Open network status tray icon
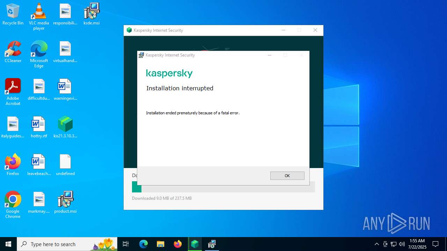Image resolution: width=447 pixels, height=251 pixels. (394, 244)
